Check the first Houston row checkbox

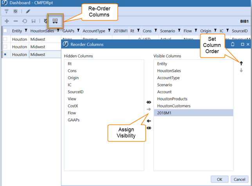[x=5, y=39]
